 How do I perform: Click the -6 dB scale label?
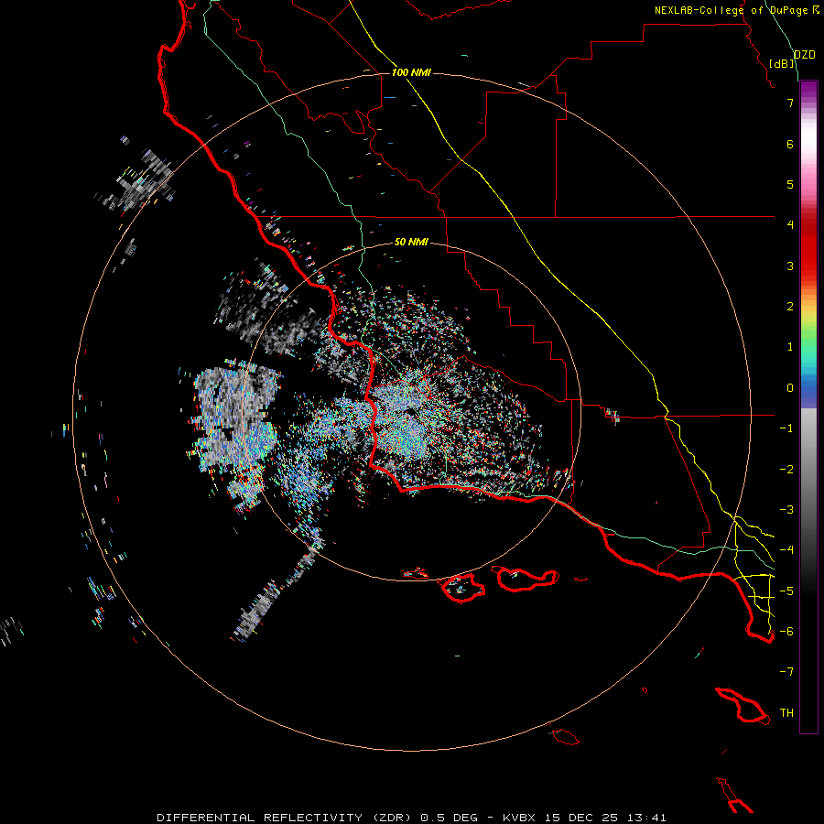tap(786, 632)
